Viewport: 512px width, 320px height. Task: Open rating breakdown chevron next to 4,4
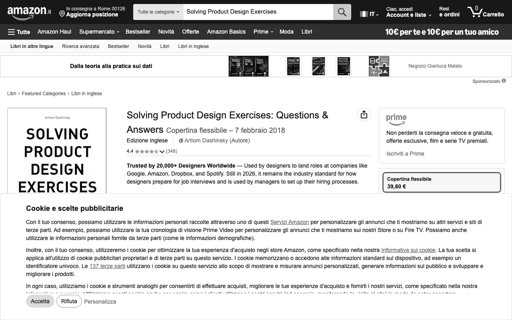tap(162, 152)
